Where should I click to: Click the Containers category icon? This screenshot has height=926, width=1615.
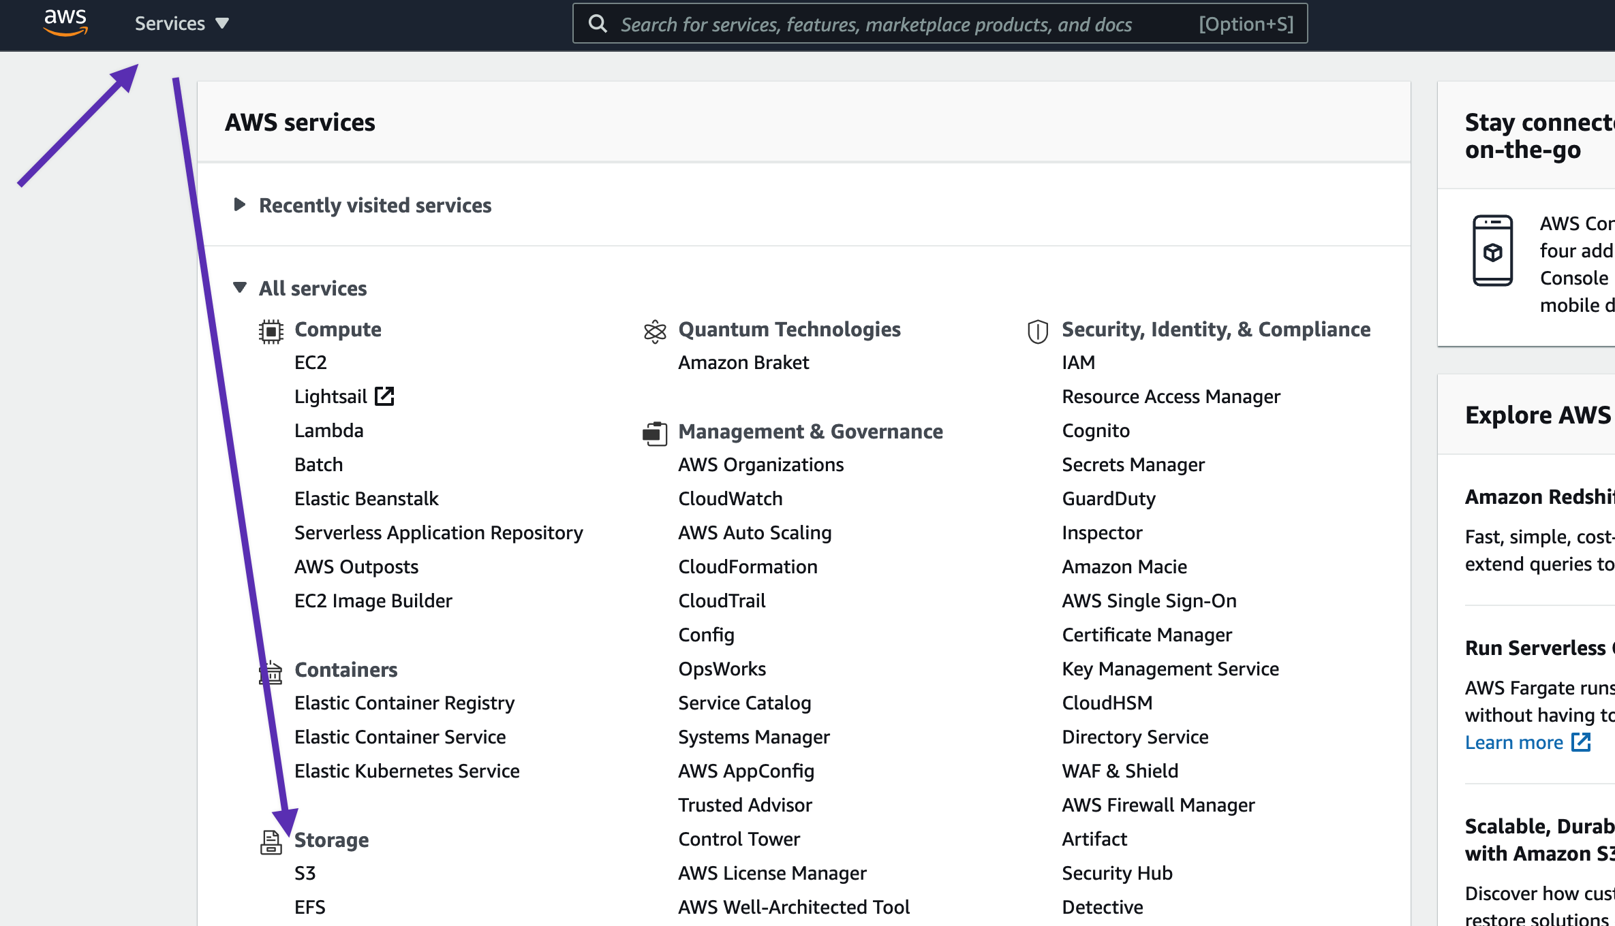[271, 672]
